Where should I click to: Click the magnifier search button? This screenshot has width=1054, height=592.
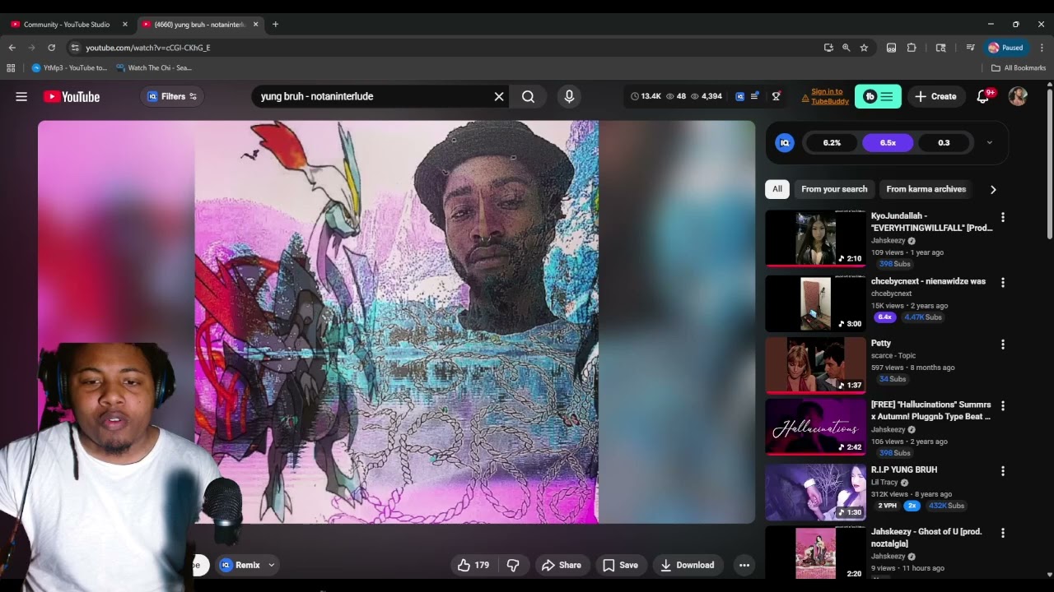point(528,96)
